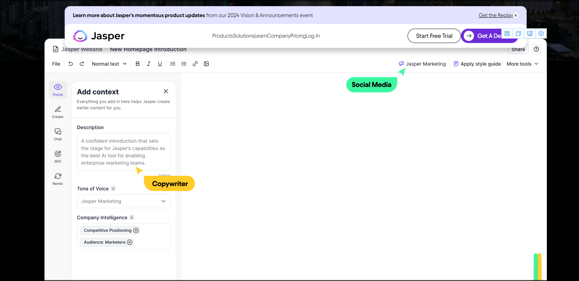Image resolution: width=579 pixels, height=281 pixels.
Task: Click the Jasper Marketing megaphone icon
Action: [401, 64]
